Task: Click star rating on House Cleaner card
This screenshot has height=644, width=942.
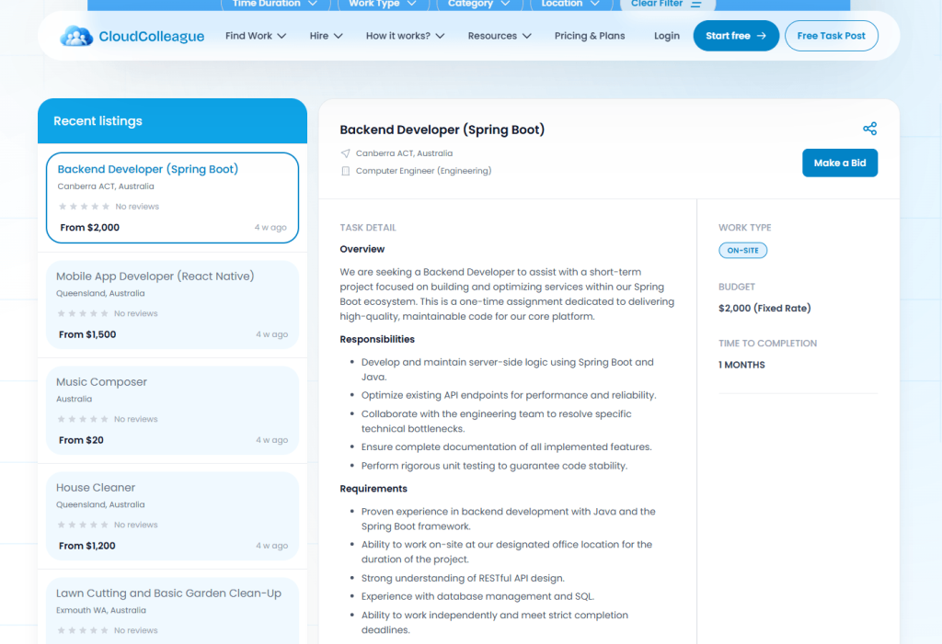Action: (83, 525)
